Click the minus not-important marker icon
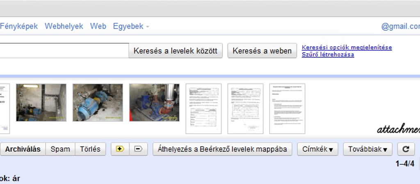 click(138, 149)
